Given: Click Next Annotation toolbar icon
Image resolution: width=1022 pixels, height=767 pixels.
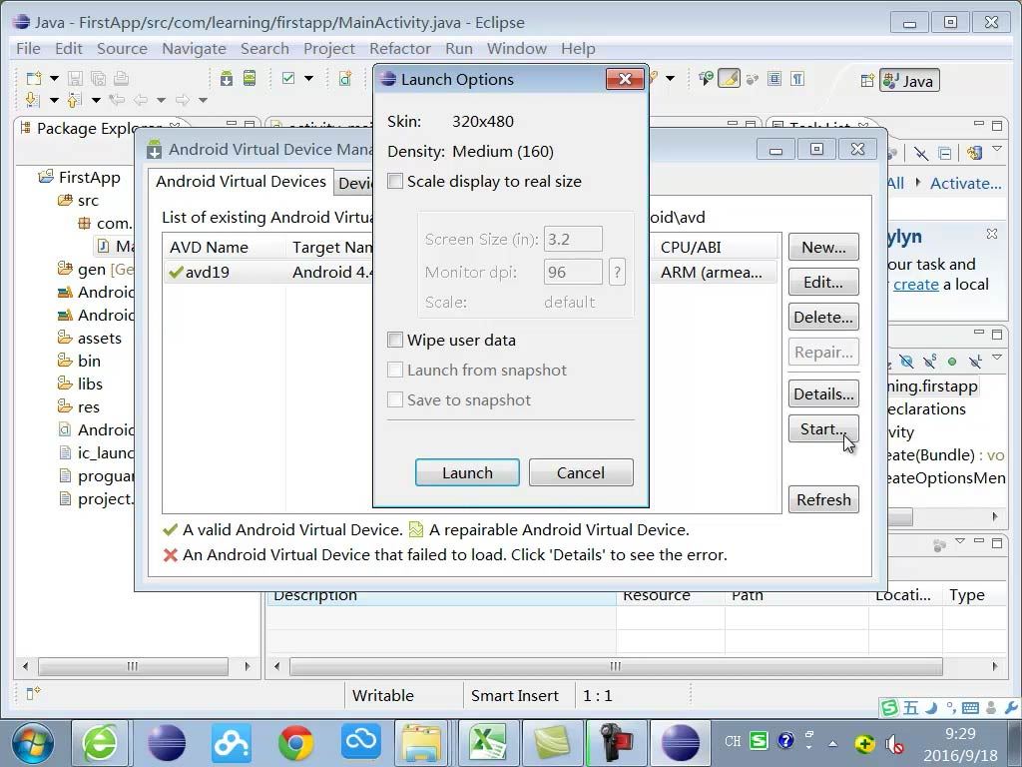Looking at the screenshot, I should 33,100.
